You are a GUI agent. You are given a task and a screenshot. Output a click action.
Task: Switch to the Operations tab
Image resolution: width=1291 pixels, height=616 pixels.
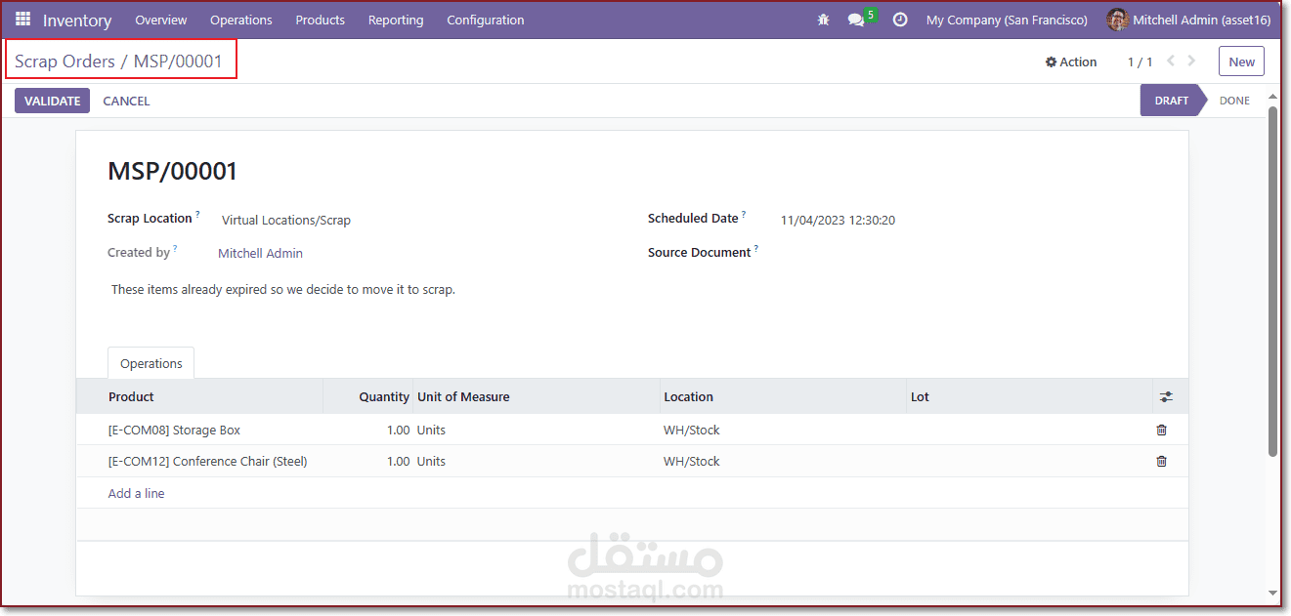(x=151, y=363)
